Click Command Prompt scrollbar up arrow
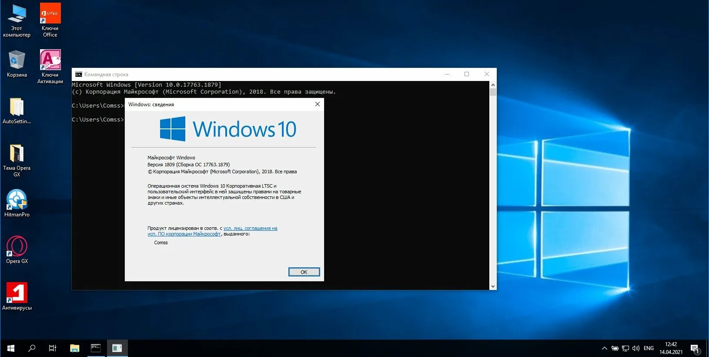 (x=493, y=85)
